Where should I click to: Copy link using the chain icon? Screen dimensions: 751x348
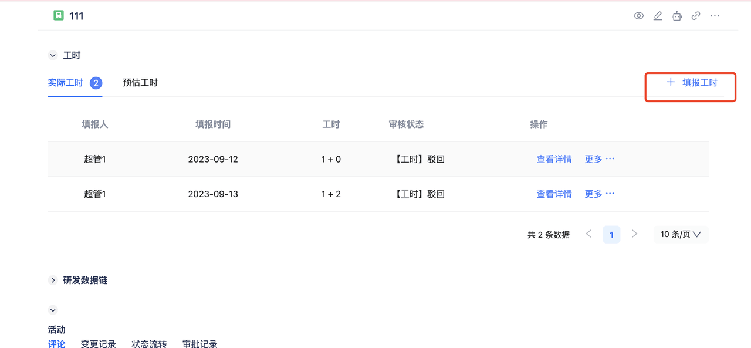pyautogui.click(x=696, y=16)
